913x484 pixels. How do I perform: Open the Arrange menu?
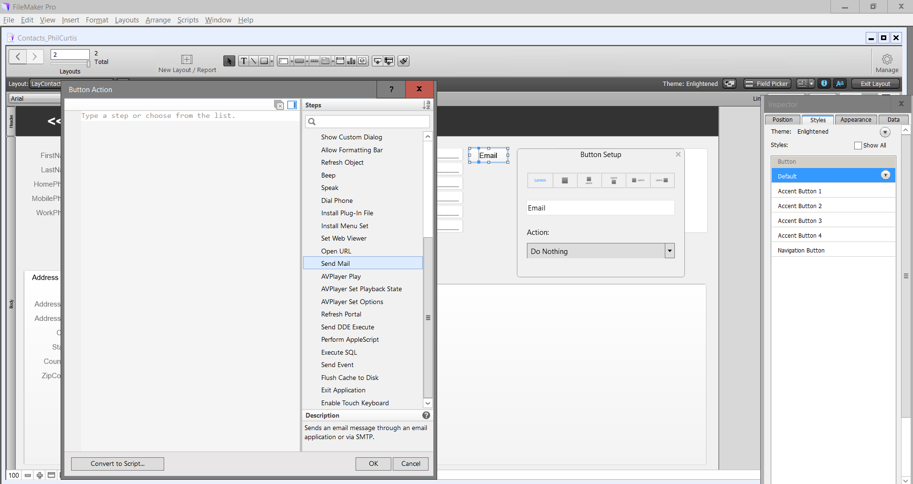[x=158, y=20]
